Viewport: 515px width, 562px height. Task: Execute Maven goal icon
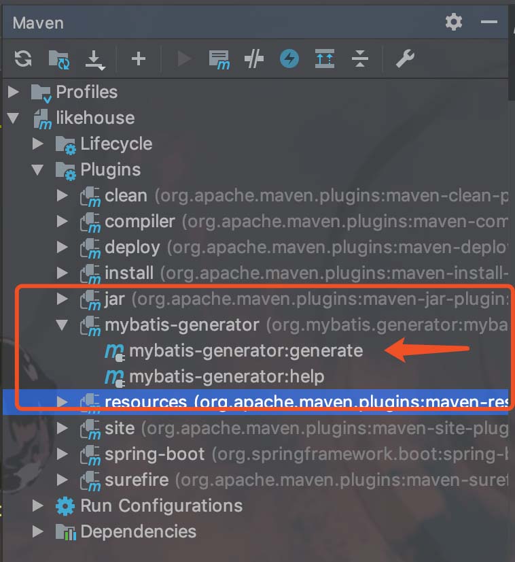pyautogui.click(x=219, y=59)
